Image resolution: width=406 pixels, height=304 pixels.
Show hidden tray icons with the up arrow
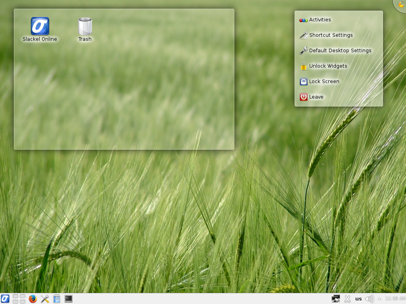379,299
